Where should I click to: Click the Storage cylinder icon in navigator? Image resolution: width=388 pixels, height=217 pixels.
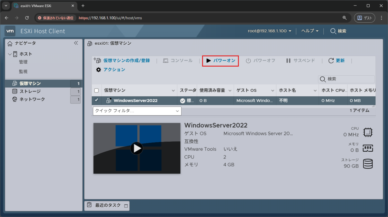tap(15, 92)
